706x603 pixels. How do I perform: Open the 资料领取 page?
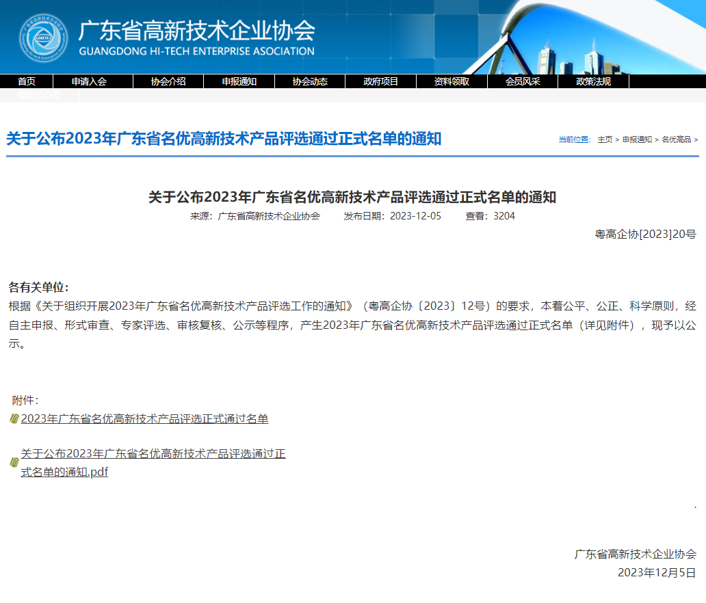point(451,81)
